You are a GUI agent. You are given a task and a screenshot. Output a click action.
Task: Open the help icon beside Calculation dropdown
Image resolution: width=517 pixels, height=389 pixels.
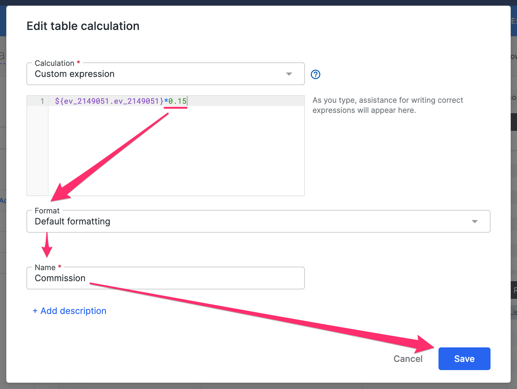coord(315,74)
